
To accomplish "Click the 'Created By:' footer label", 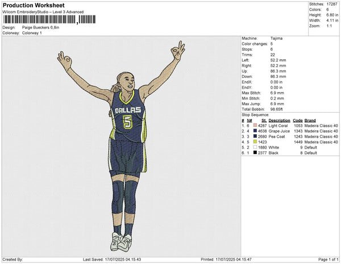I will (13, 259).
